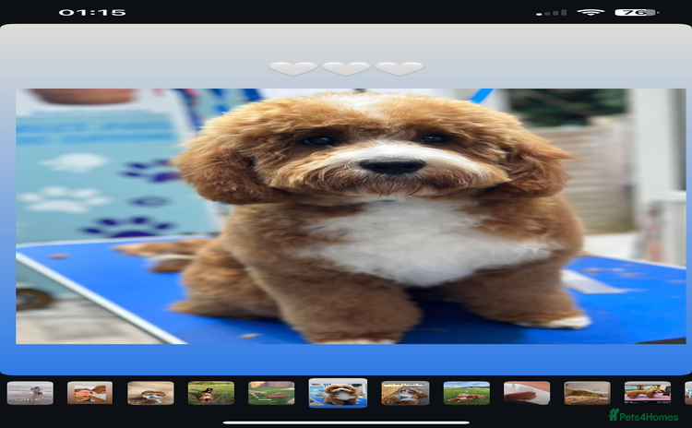Open the eleventh thumbnail with pink background
This screenshot has height=428, width=692.
point(648,393)
